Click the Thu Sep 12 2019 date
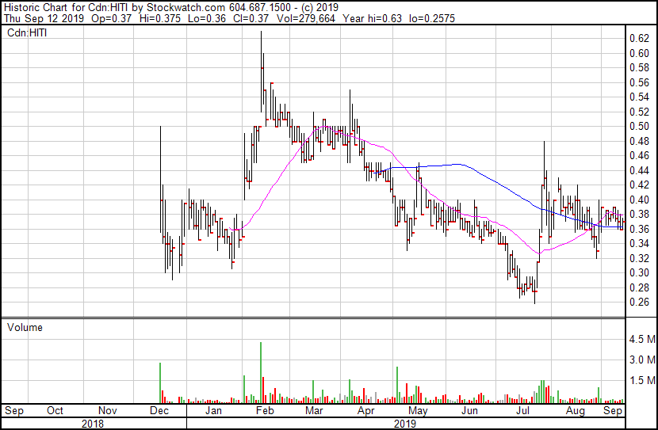This screenshot has width=658, height=430. coord(44,18)
